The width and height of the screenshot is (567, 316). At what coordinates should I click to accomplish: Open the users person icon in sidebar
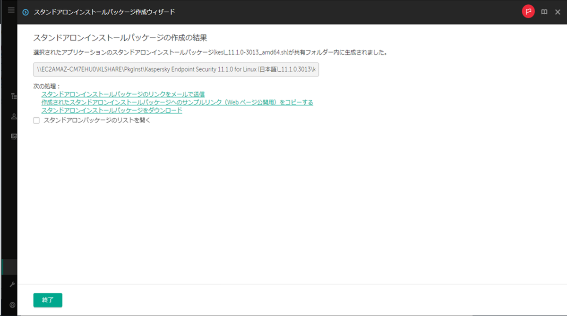tap(14, 116)
